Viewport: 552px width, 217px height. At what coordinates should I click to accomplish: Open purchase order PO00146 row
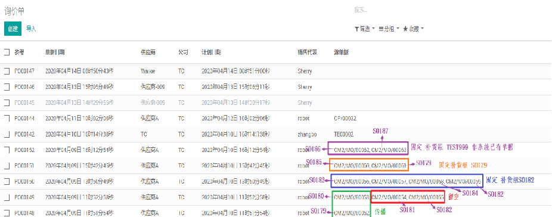coord(276,86)
